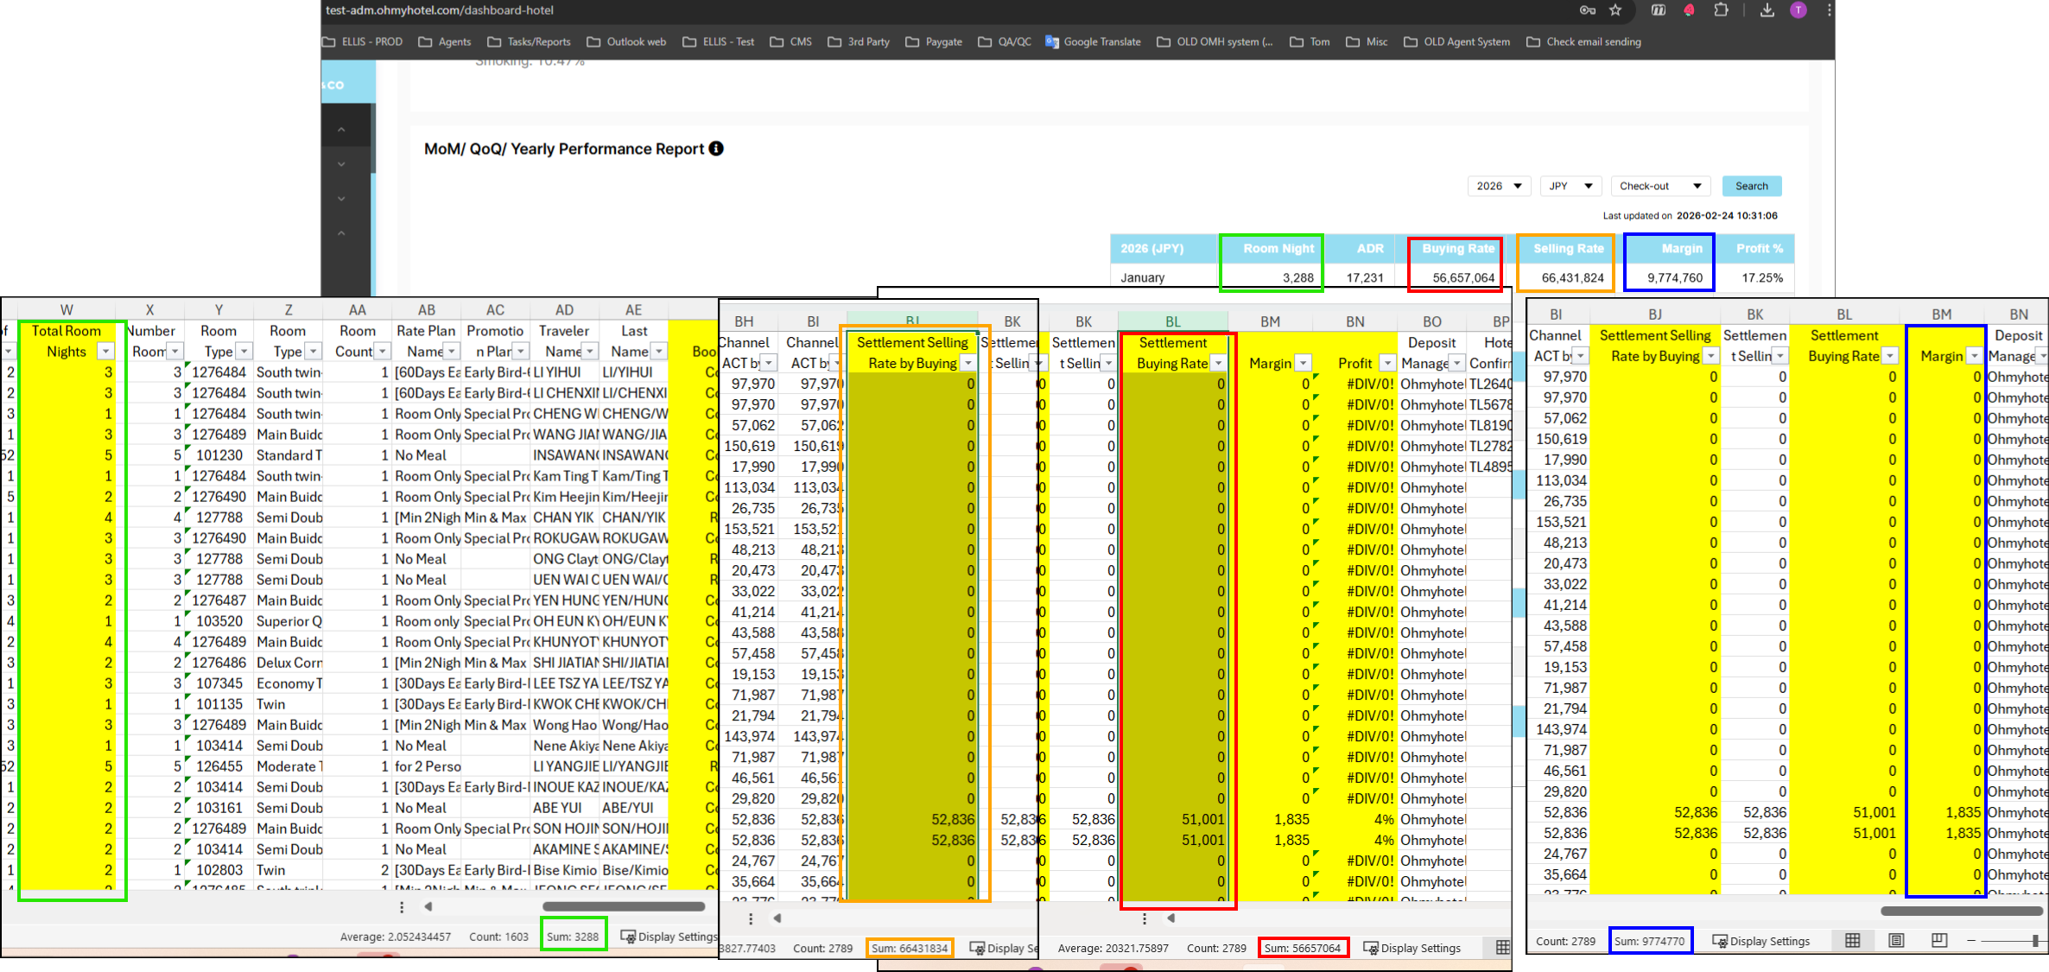
Task: Open the Chrome extensions puzzle icon
Action: (1721, 10)
